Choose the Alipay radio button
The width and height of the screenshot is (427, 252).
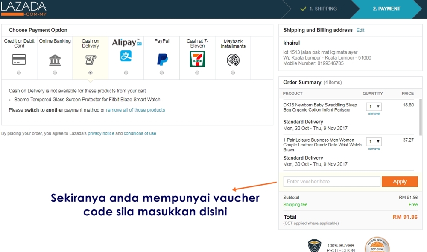click(x=126, y=72)
